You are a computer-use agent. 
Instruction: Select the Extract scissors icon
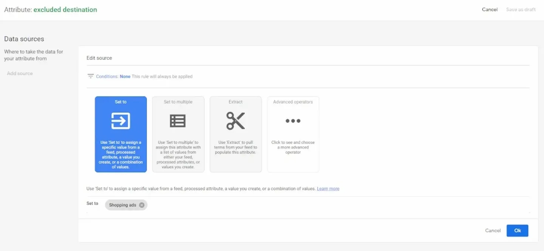tap(235, 121)
